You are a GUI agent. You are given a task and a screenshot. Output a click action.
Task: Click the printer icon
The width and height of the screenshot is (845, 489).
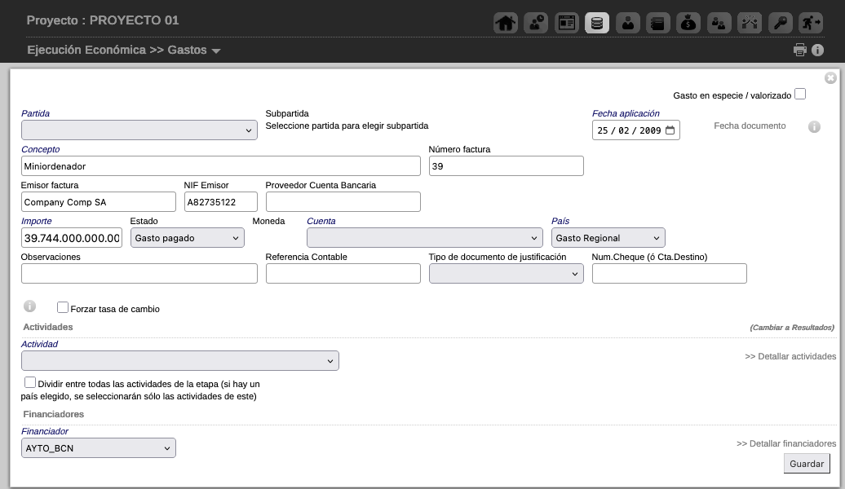pos(800,51)
